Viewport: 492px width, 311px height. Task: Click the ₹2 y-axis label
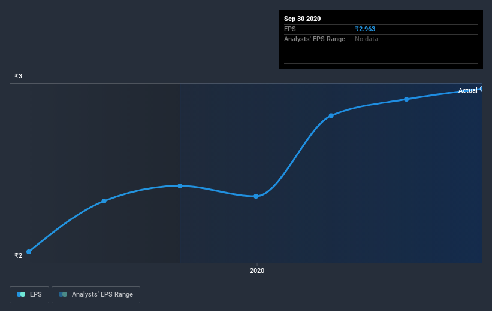pos(19,255)
